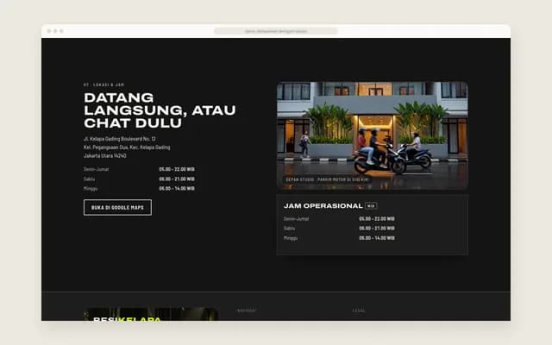Click the Jl. Kelapa Gading Boulevard address line
552x345 pixels.
pos(120,139)
